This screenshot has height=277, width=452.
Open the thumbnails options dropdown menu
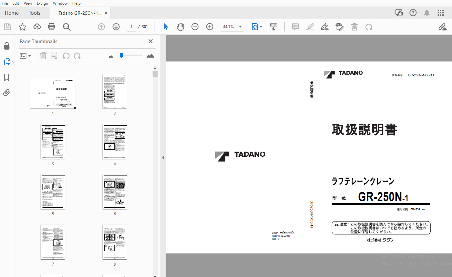pyautogui.click(x=25, y=56)
